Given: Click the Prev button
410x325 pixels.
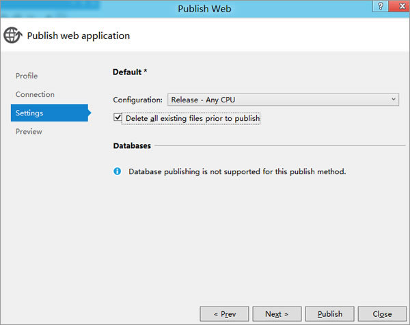Looking at the screenshot, I should pos(224,314).
